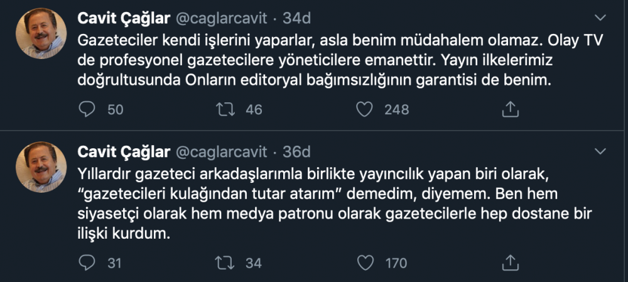The image size is (628, 282).
Task: Reply to the tweet with 31 comments
Action: [87, 263]
